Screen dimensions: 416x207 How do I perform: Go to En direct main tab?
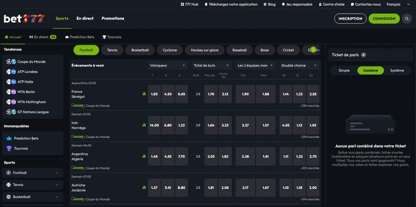(x=85, y=18)
